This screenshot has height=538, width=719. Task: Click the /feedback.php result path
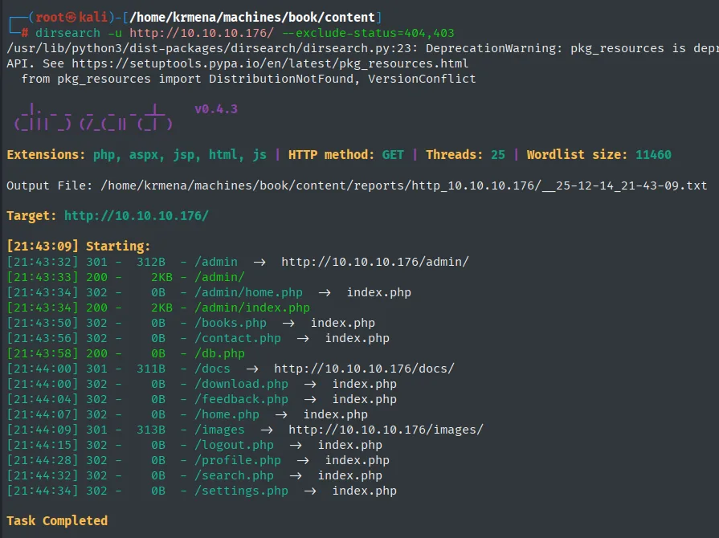[241, 399]
